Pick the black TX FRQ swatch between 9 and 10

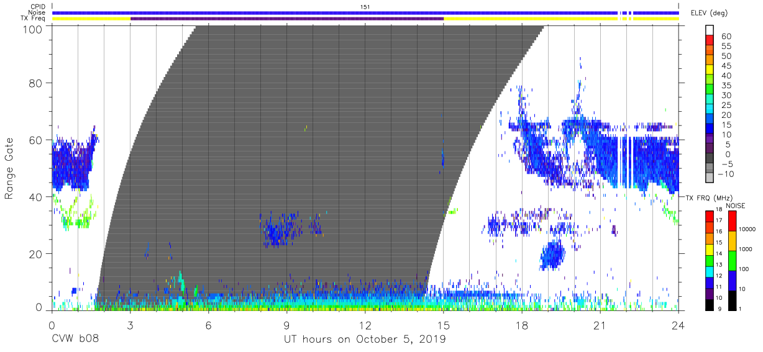click(710, 305)
